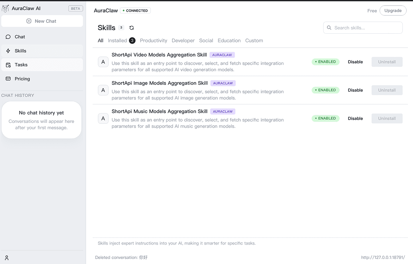Click the image generation skill description text
This screenshot has width=413, height=264.
[x=198, y=95]
